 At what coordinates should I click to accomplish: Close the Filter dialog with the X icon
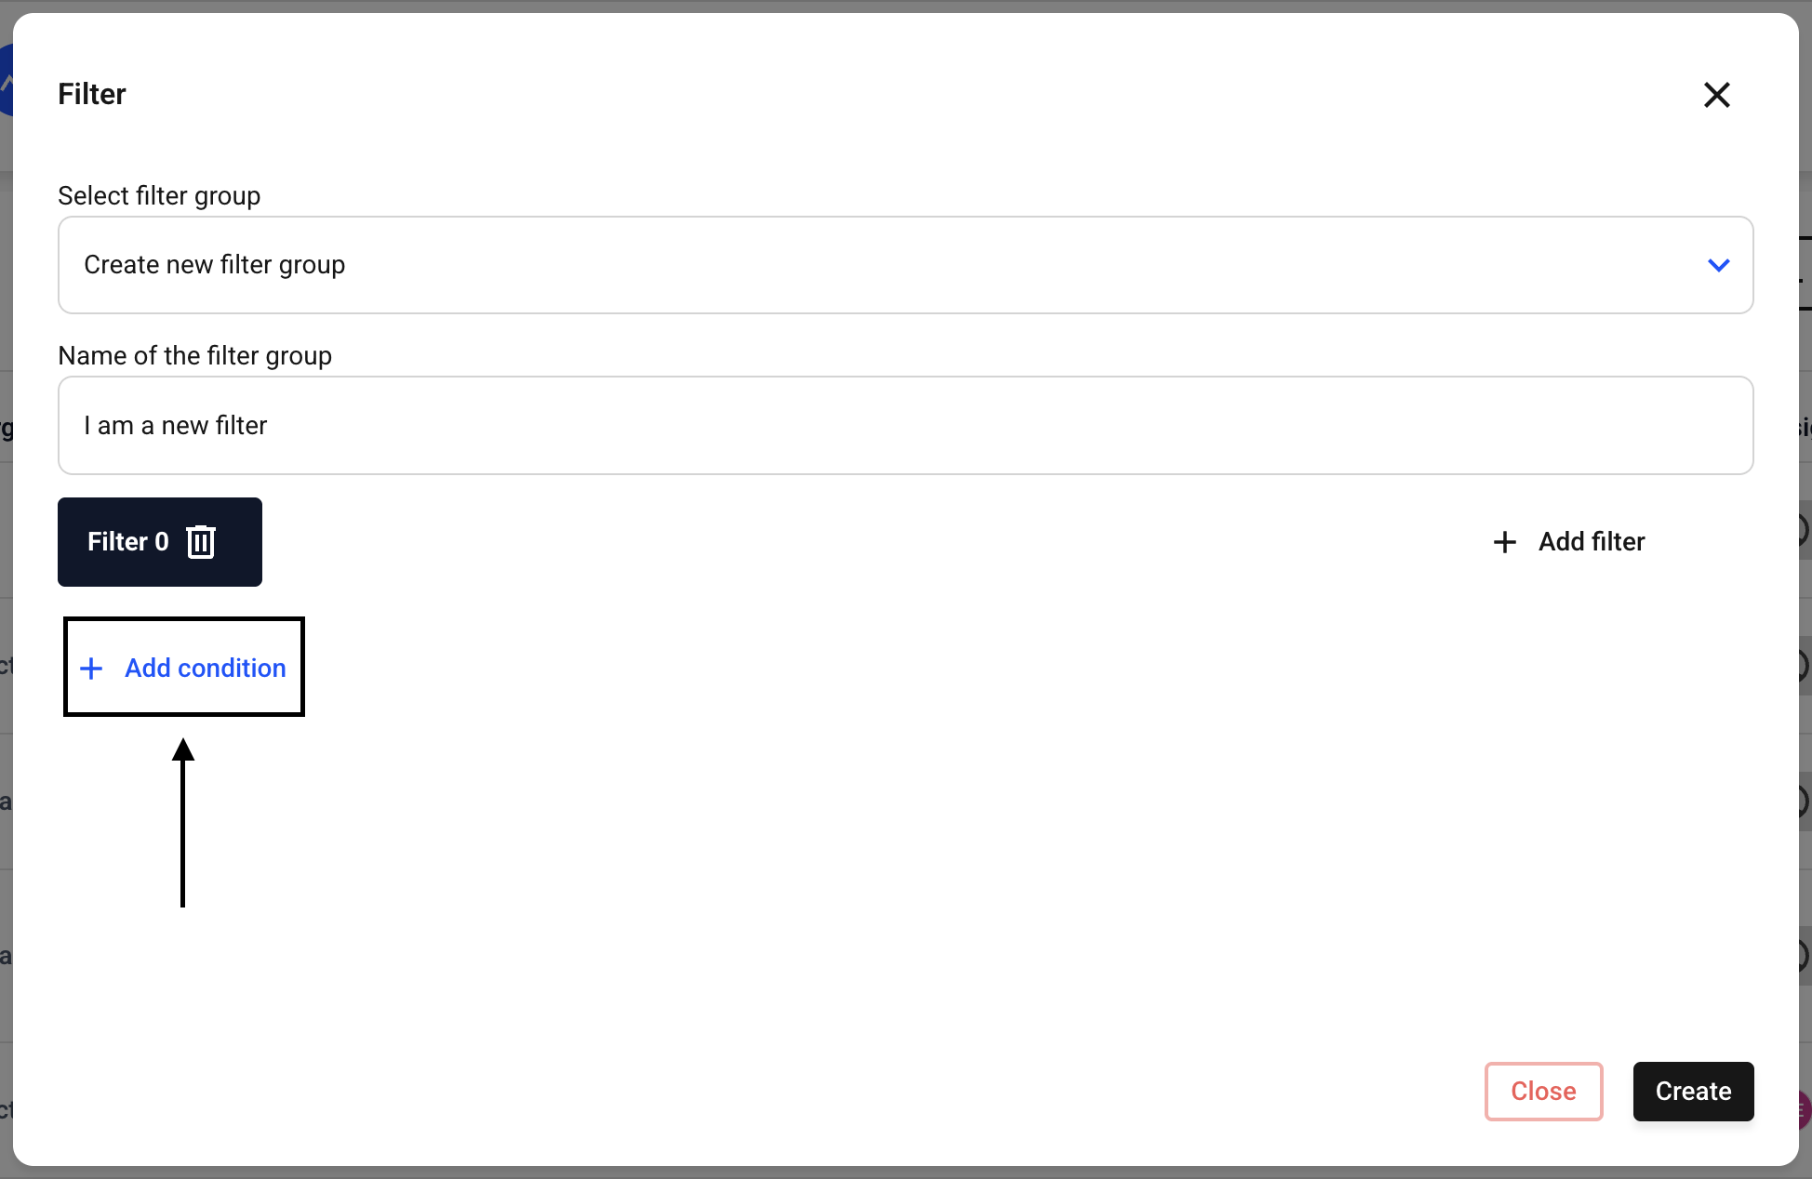(1716, 95)
